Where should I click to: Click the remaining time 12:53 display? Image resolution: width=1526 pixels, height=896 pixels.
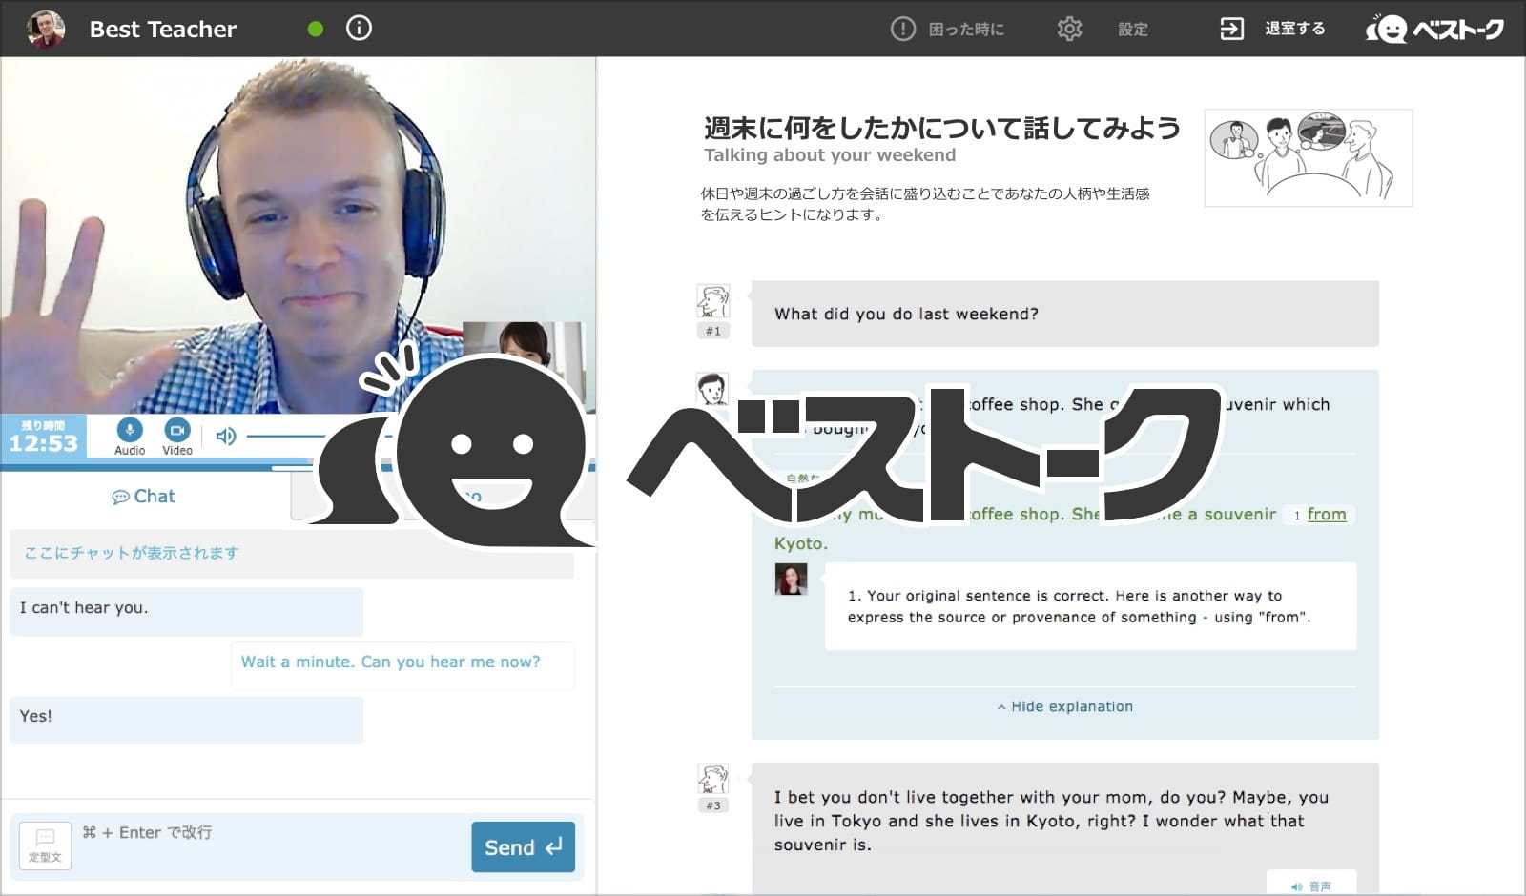tap(43, 437)
